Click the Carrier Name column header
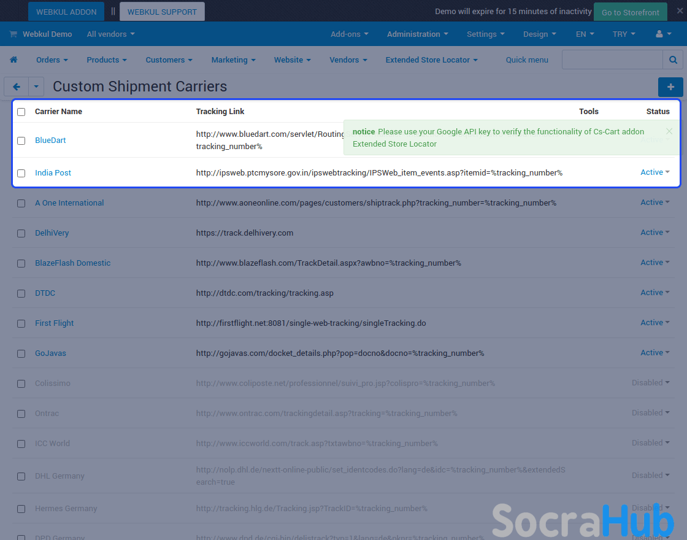 (58, 111)
